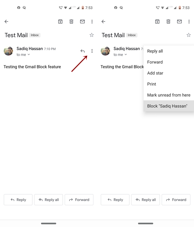Select message body text in left screenshot
This screenshot has width=194, height=227.
[32, 67]
